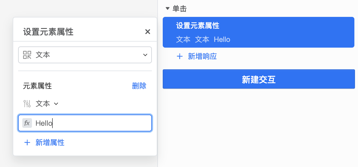
Task: Collapse the 单击 event triangle
Action: [168, 9]
